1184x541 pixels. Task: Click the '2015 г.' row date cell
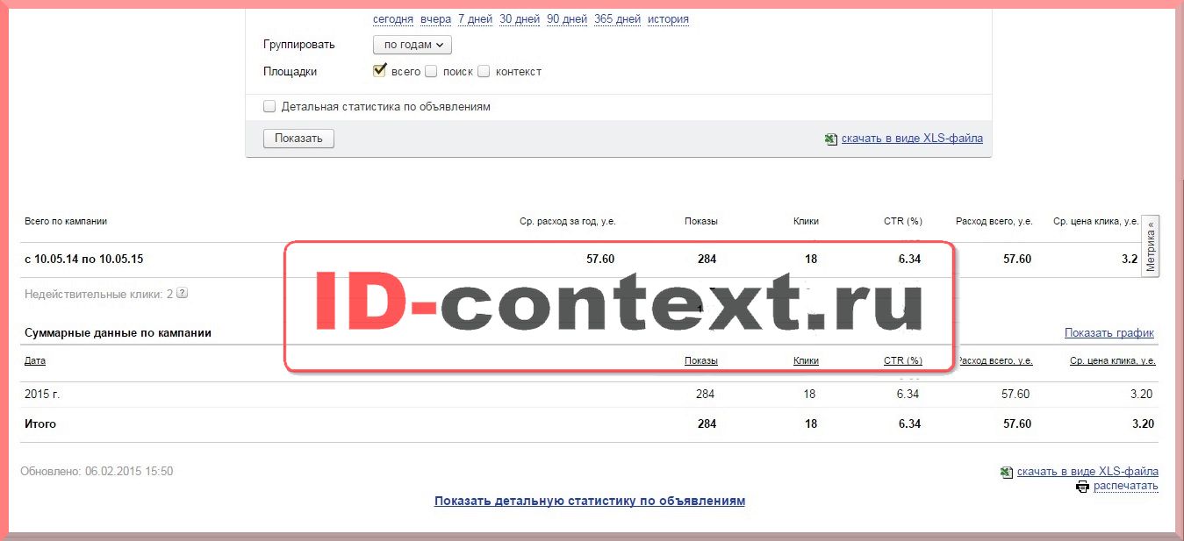click(42, 395)
